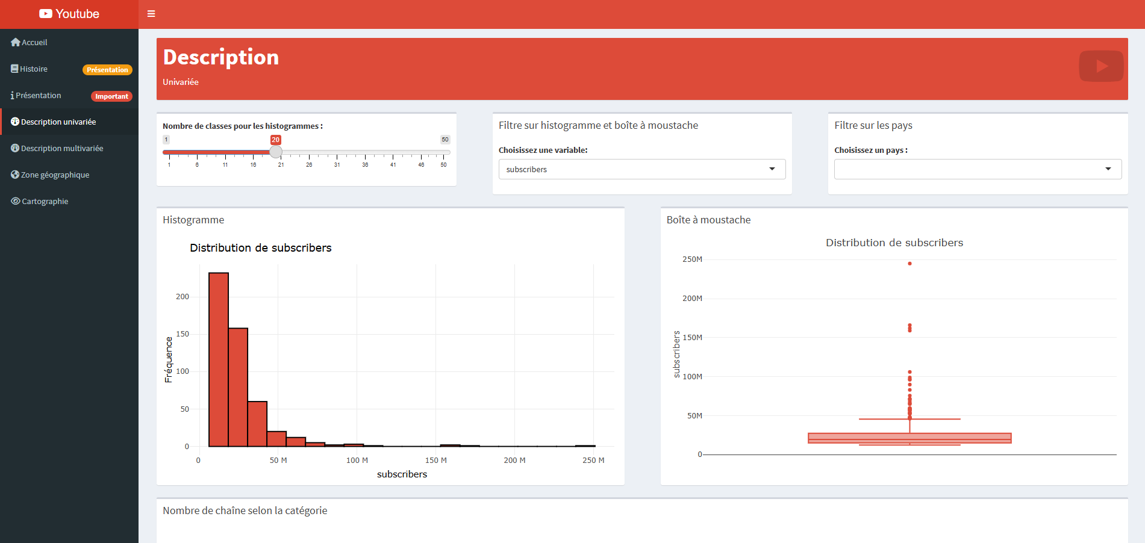
Task: Open the variable dropdown showing subscribers
Action: [641, 169]
